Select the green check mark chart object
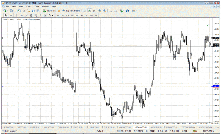The width and height of the screenshot is (221, 134). coord(207,25)
